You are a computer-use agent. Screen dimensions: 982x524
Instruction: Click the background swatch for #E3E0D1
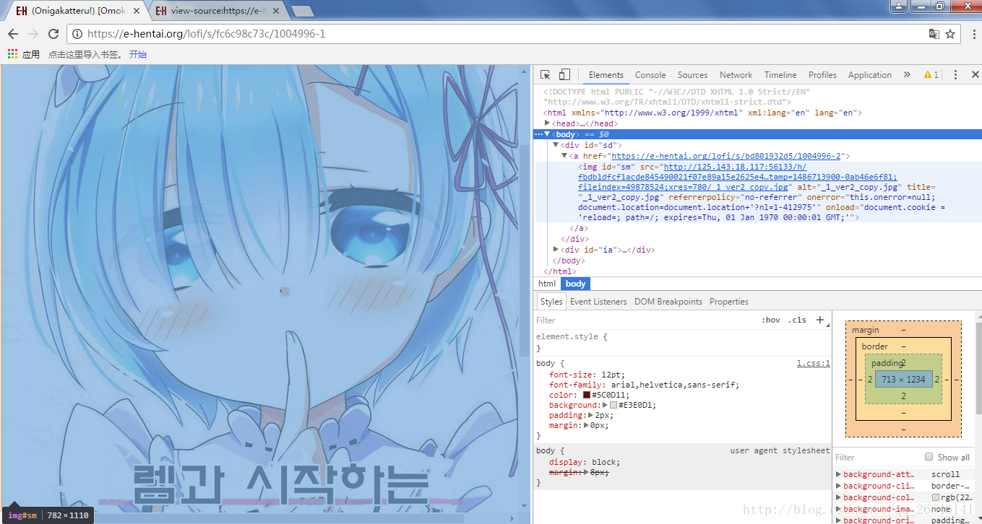(613, 405)
